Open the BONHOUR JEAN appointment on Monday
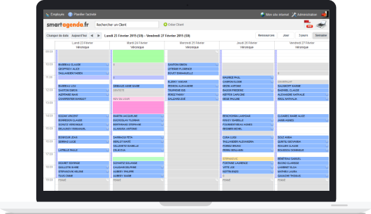 83,137
